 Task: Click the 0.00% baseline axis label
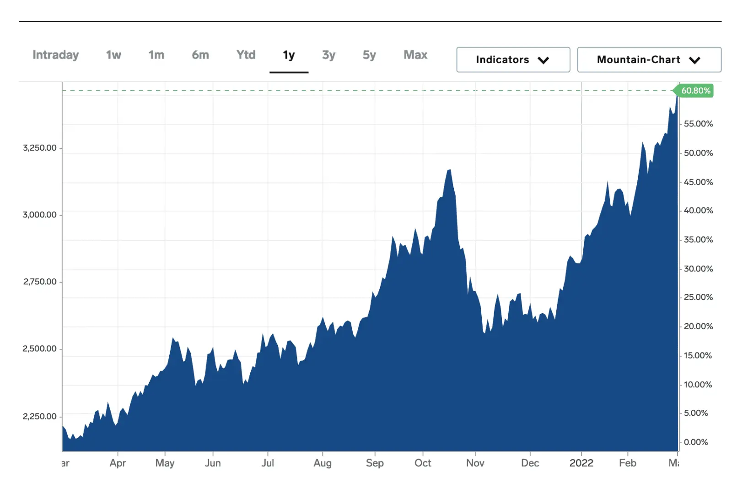[x=696, y=442]
